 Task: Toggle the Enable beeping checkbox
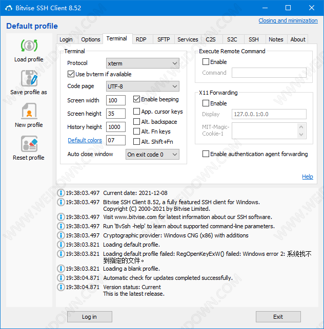pyautogui.click(x=137, y=99)
